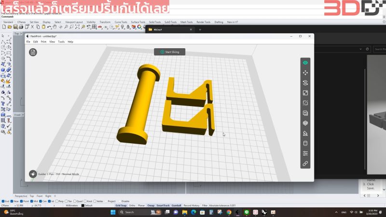Screen dimensions: 386x217
Task: Open the Cut tool in FlashPrint sidebar
Action: pyautogui.click(x=305, y=103)
